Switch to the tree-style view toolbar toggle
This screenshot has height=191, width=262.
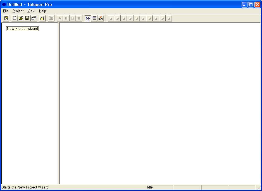[x=88, y=18]
